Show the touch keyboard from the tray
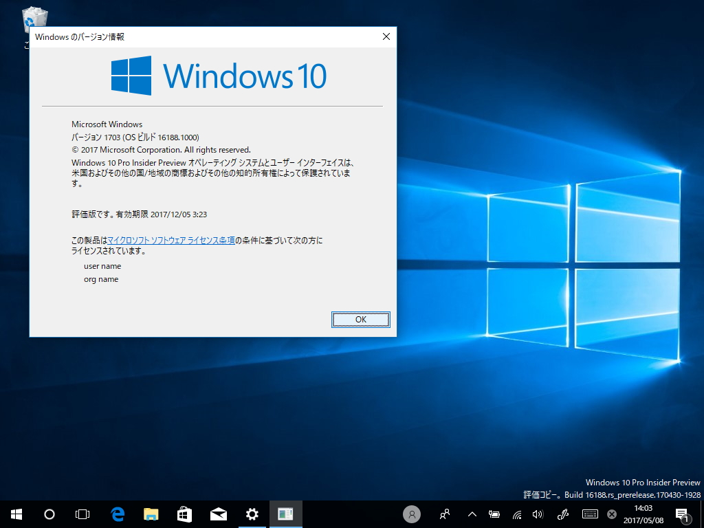 click(589, 514)
